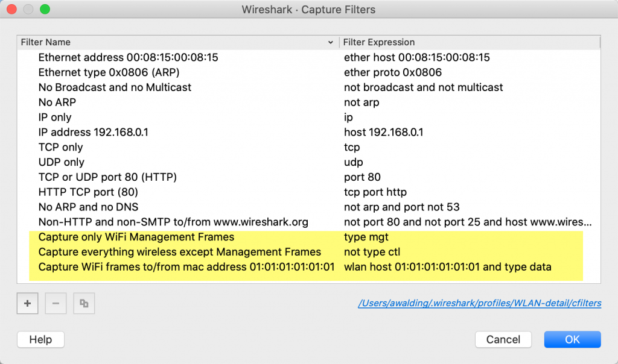Confirm changes with OK
The height and width of the screenshot is (364, 618).
click(x=572, y=339)
